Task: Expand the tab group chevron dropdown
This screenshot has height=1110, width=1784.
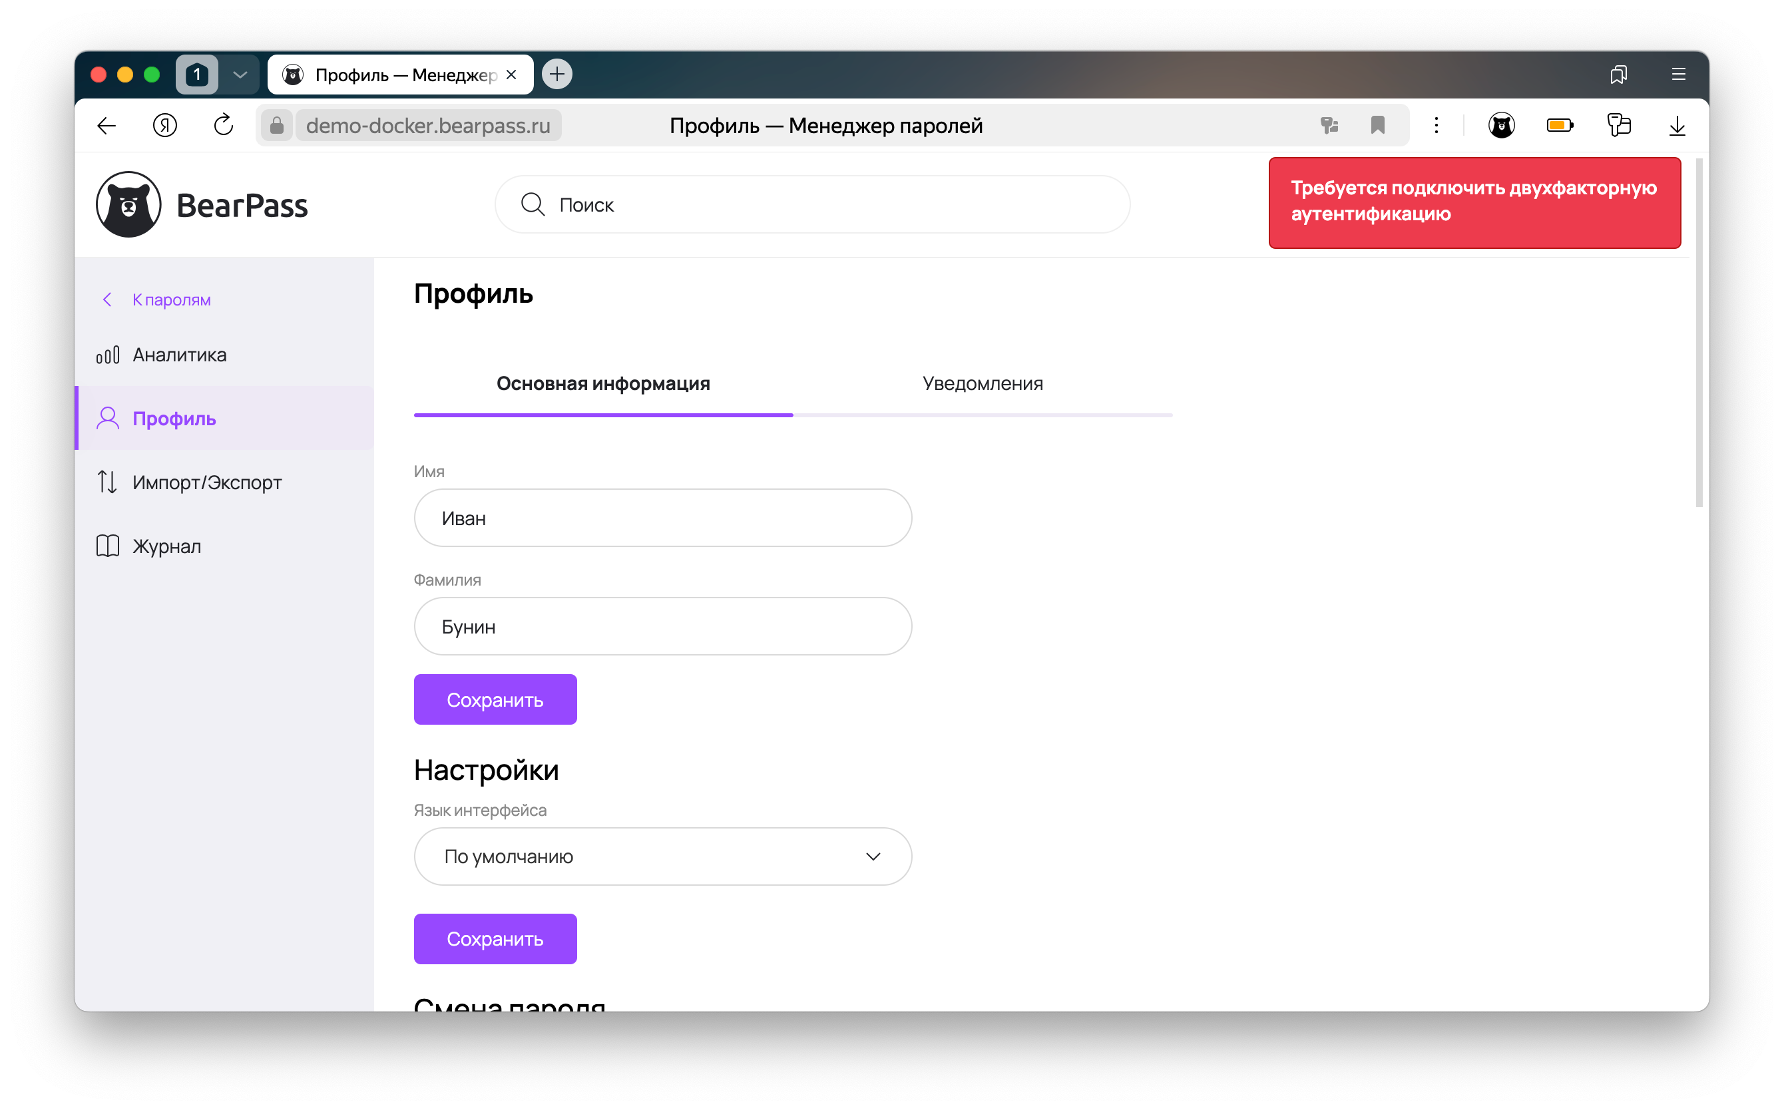Action: coord(240,75)
